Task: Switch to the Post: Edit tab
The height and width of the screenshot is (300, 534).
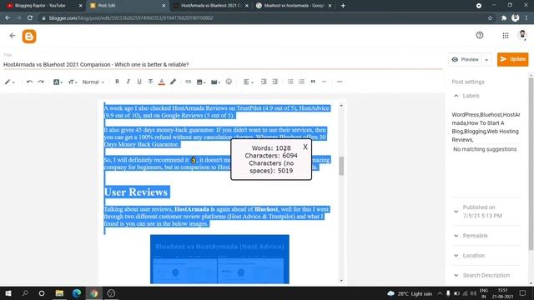Action: [x=127, y=6]
